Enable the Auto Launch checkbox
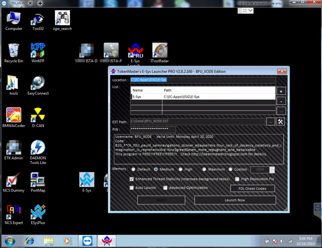 pyautogui.click(x=132, y=188)
